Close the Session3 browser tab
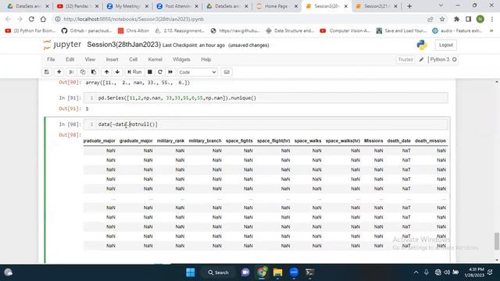Viewport: 500px width, 281px height. tap(346, 6)
